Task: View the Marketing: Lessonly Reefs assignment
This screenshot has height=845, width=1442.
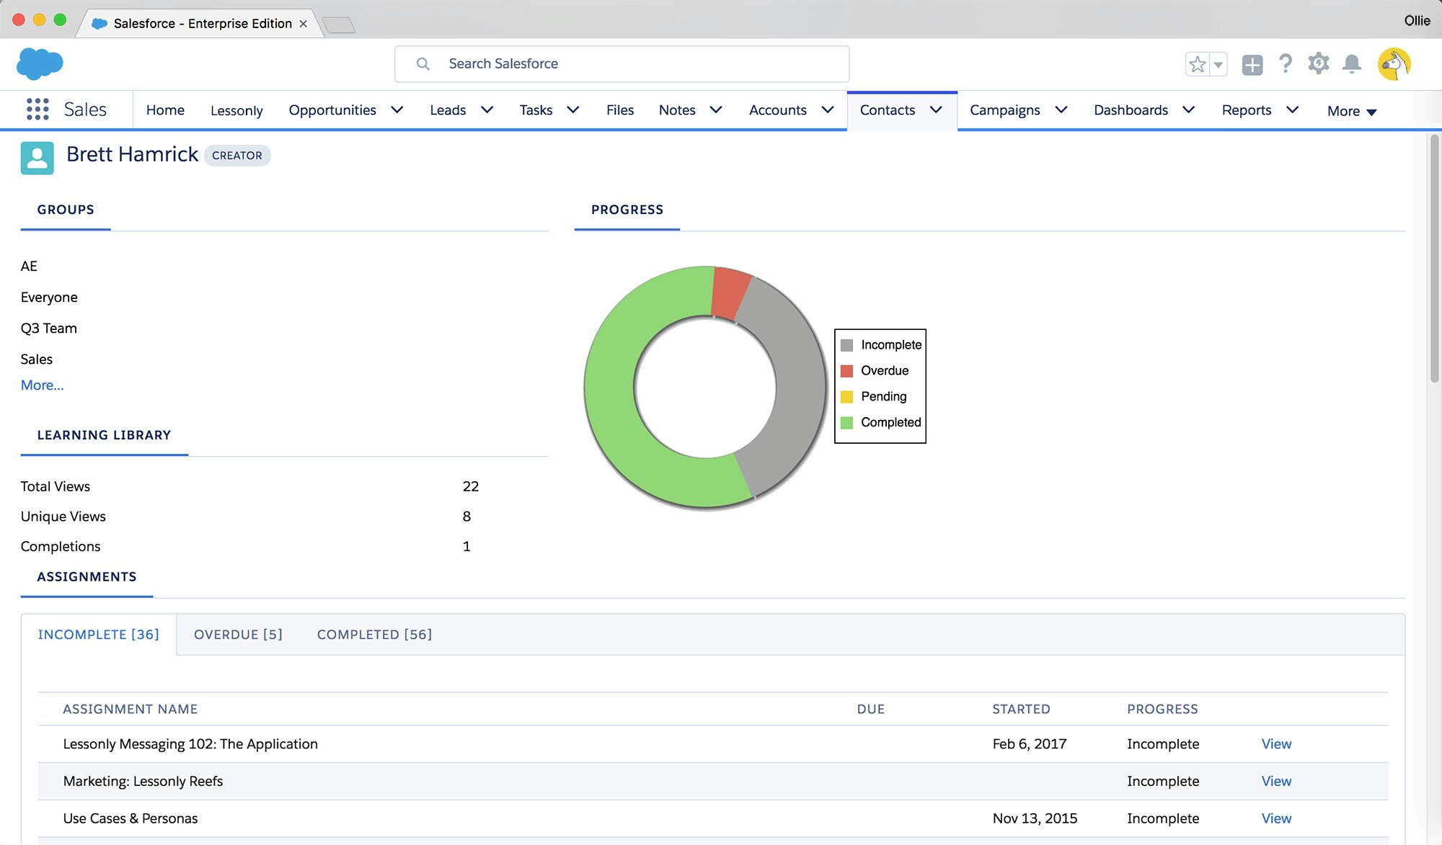Action: click(1276, 781)
